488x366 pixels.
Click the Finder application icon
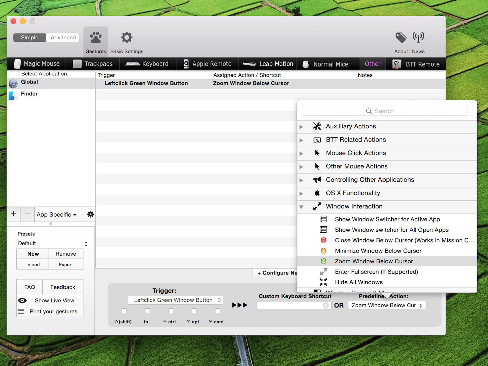point(13,95)
